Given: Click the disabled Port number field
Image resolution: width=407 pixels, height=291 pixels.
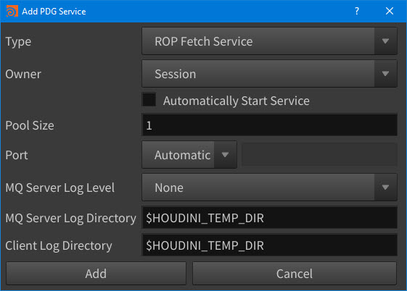Looking at the screenshot, I should (319, 155).
